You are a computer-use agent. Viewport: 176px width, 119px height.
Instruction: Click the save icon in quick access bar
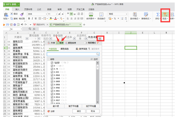pos(7,25)
